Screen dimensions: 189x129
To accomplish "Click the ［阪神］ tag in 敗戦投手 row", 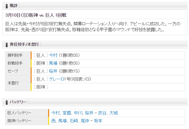I will (x=41, y=63).
